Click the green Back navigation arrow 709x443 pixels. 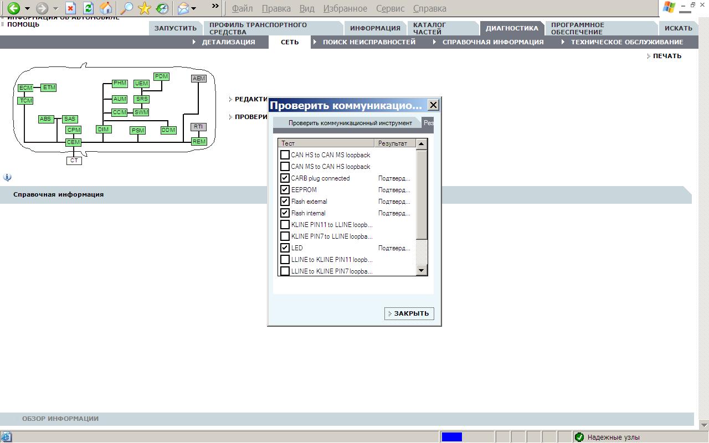click(x=14, y=8)
